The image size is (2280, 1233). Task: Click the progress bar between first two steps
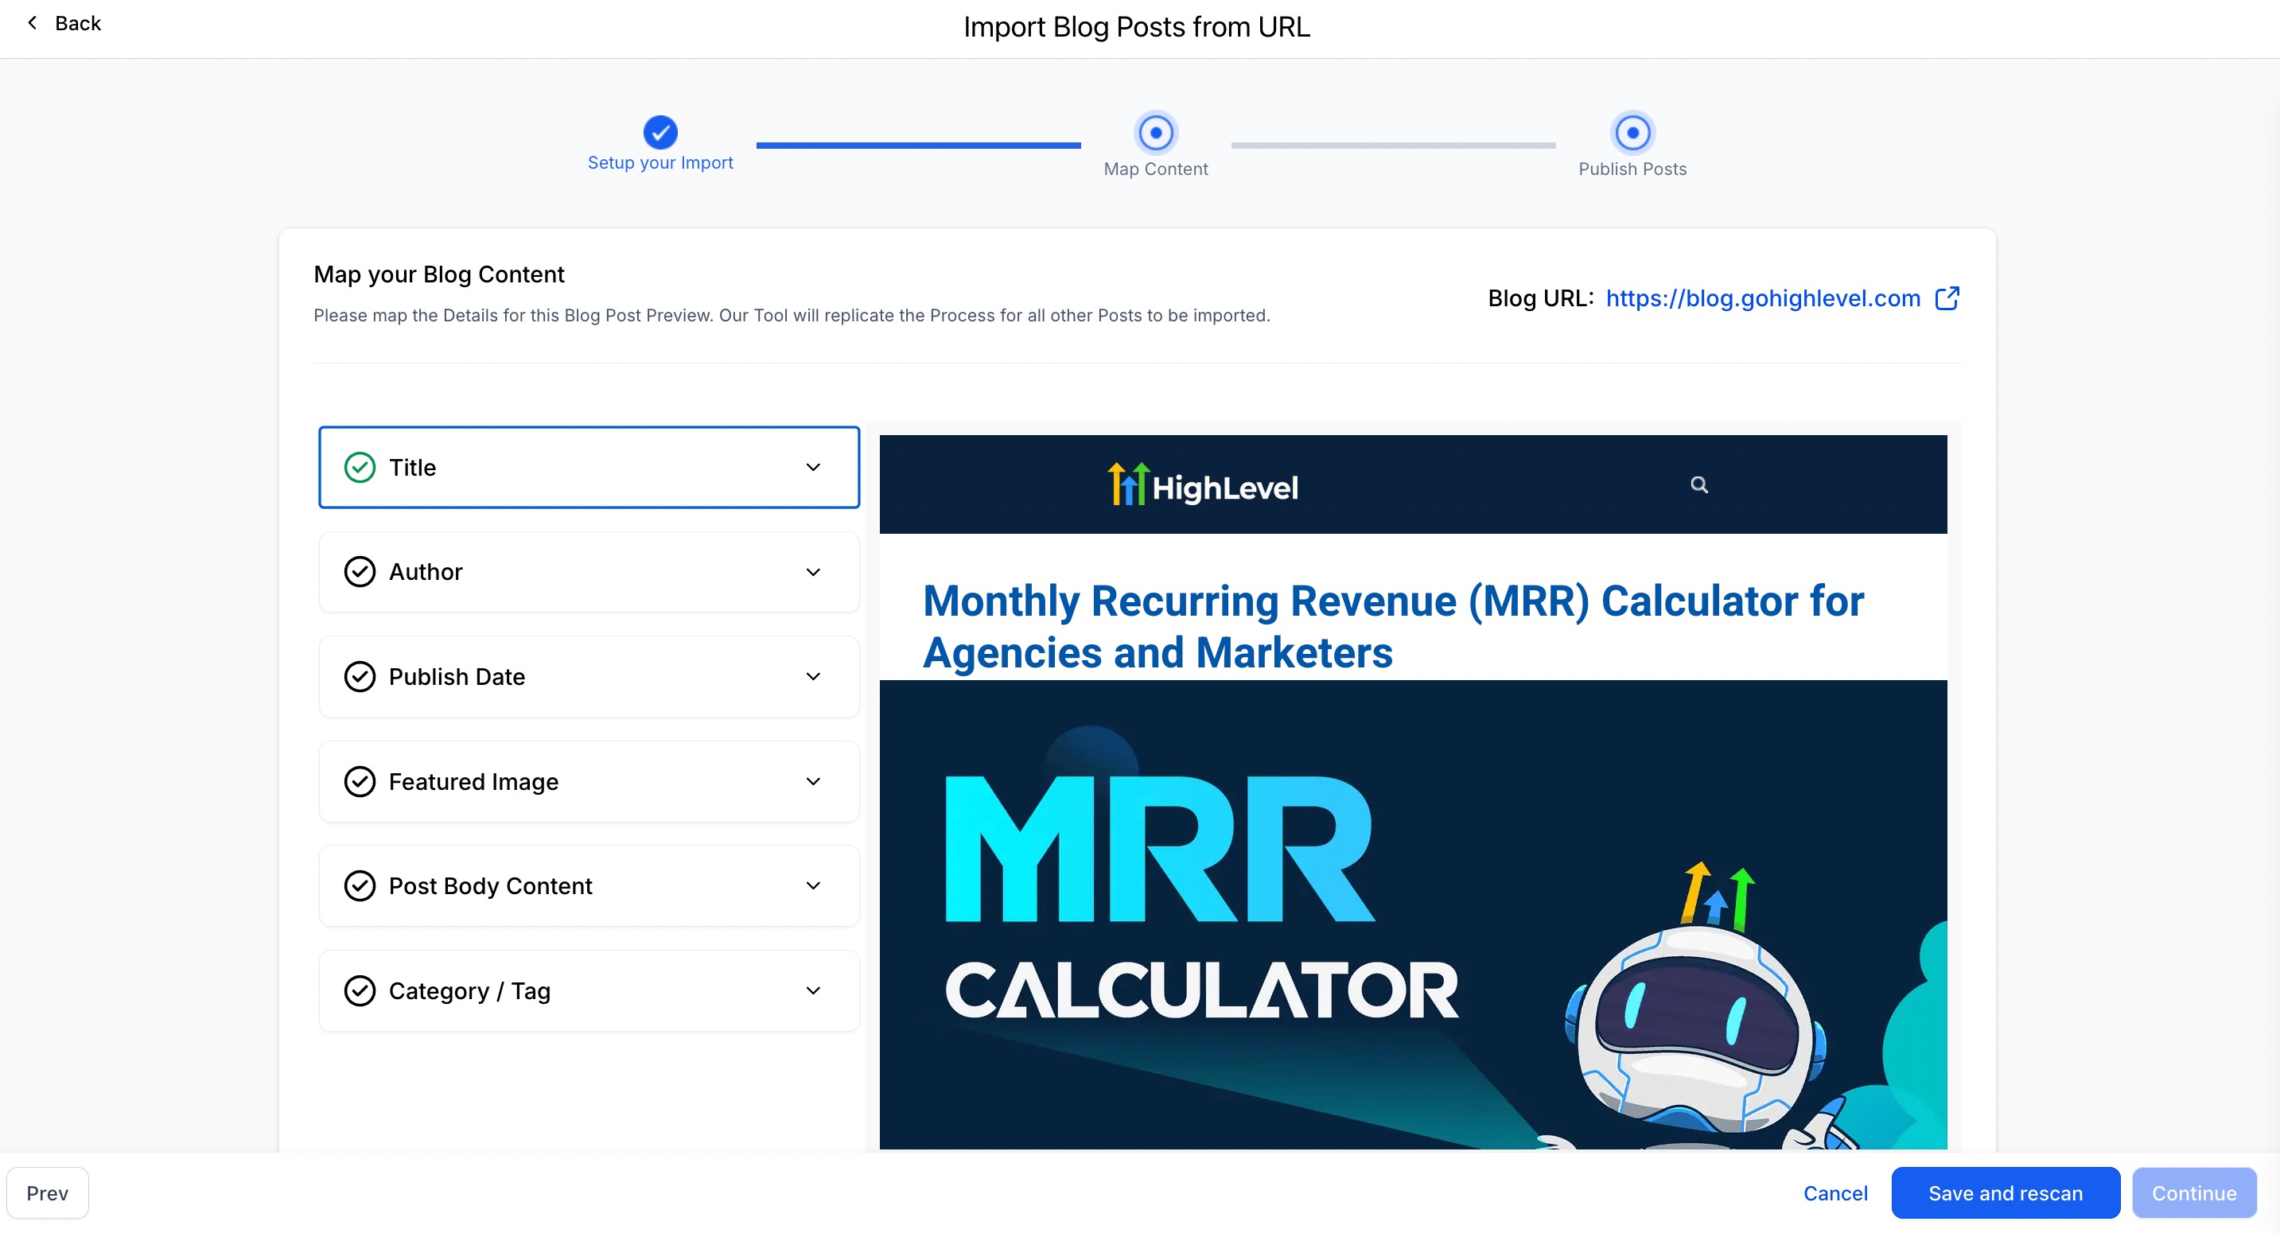pyautogui.click(x=918, y=145)
